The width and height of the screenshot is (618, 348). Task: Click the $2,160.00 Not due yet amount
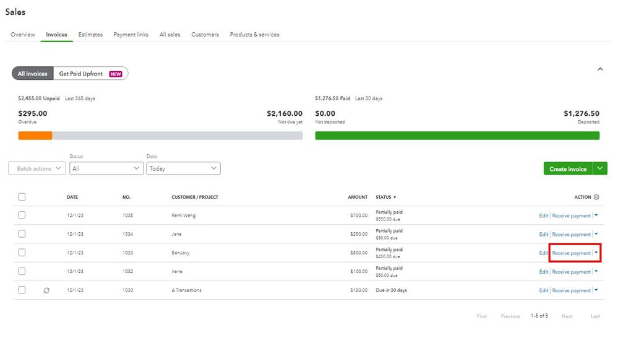click(x=285, y=113)
